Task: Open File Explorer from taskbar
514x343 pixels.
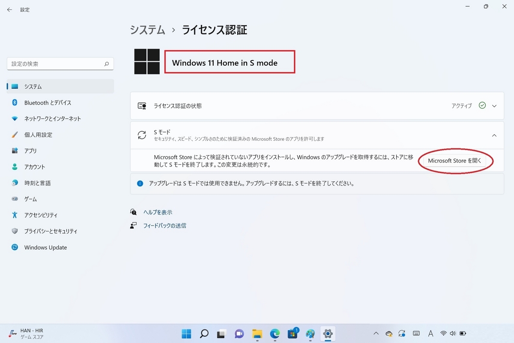Action: (257, 334)
